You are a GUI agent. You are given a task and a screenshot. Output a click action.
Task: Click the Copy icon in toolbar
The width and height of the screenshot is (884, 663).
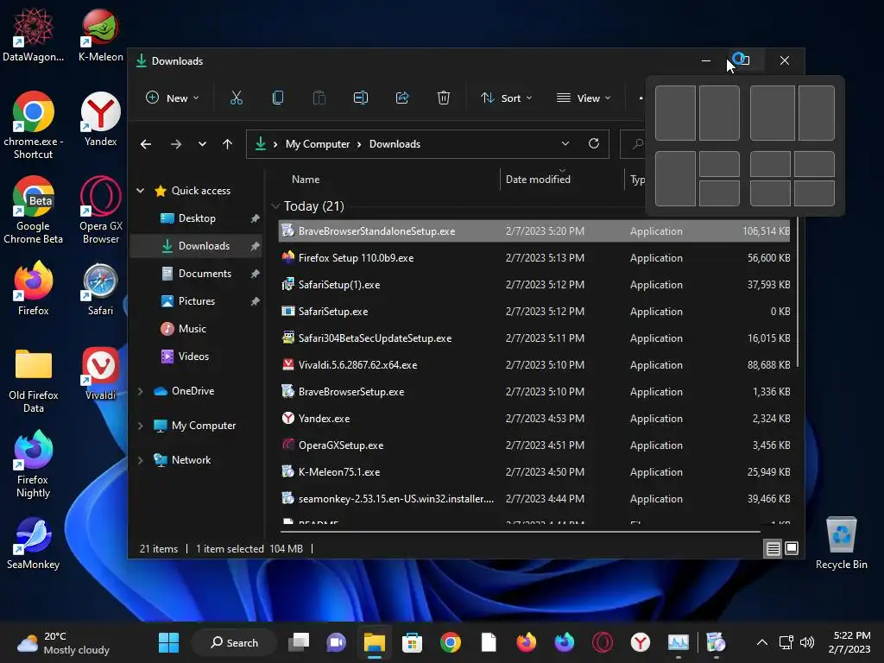pyautogui.click(x=277, y=98)
